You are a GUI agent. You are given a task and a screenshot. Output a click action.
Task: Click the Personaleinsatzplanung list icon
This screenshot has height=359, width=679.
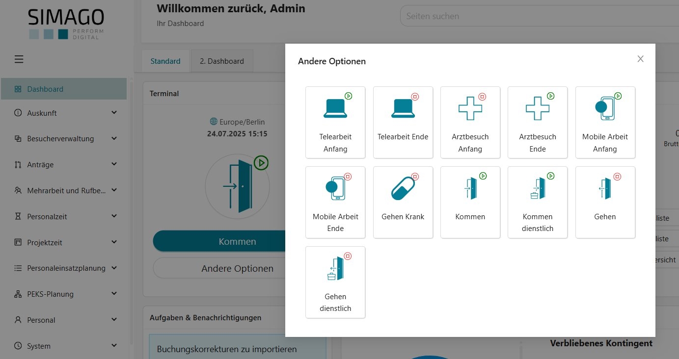18,268
